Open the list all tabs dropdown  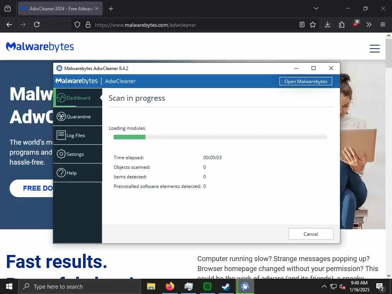tap(316, 8)
